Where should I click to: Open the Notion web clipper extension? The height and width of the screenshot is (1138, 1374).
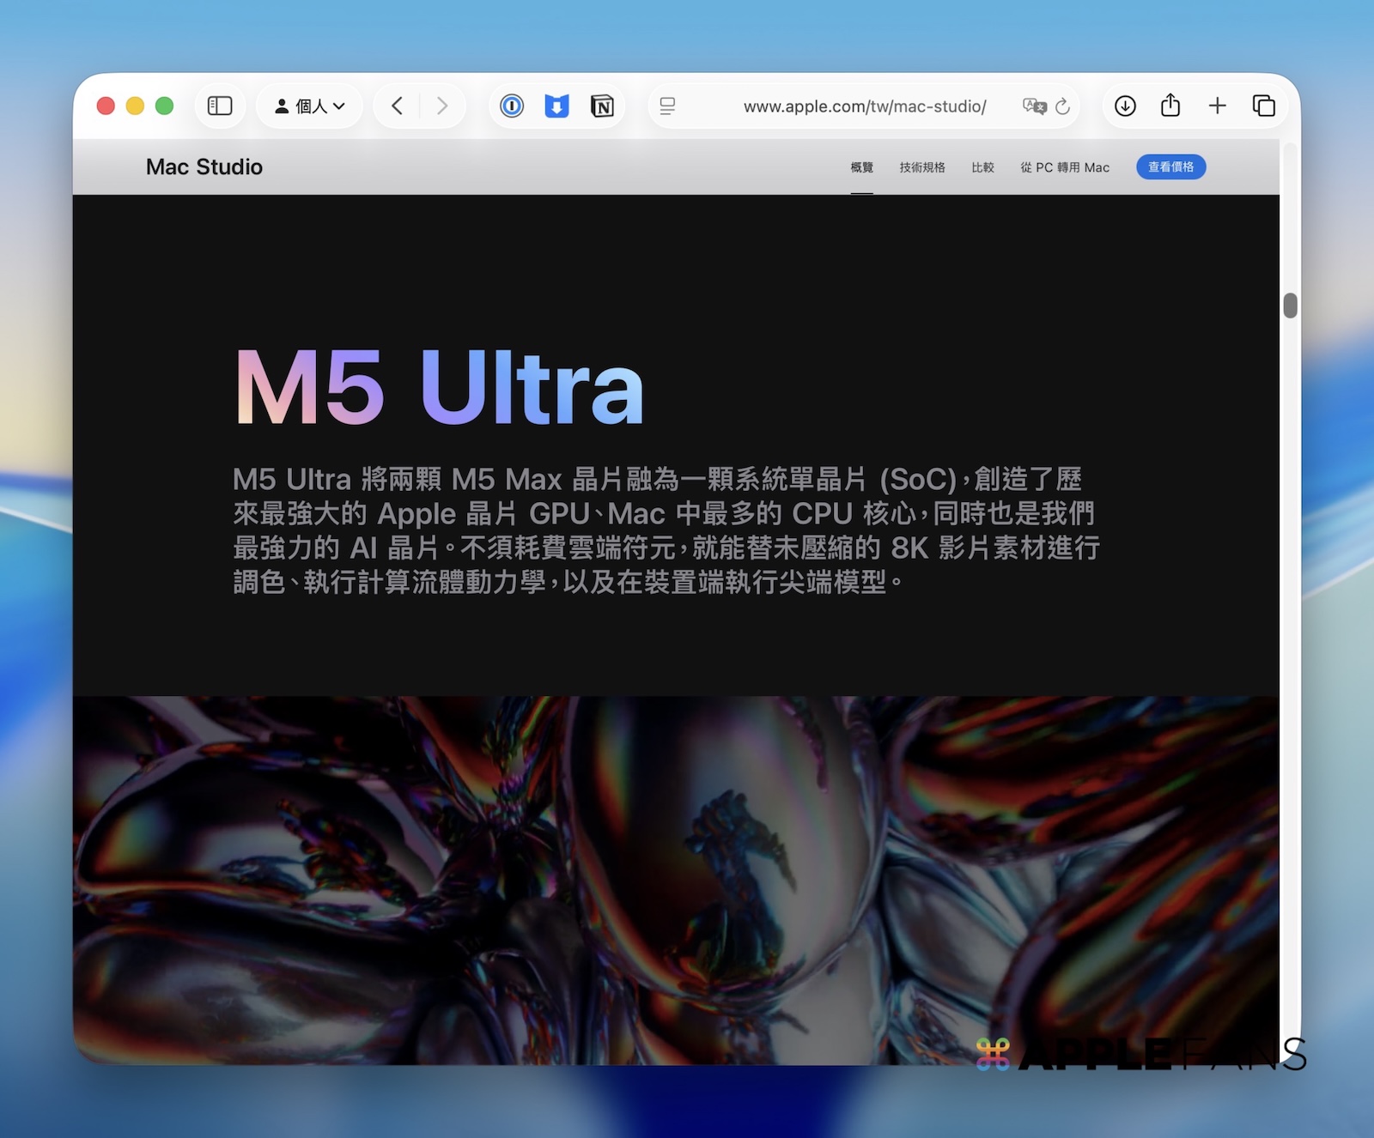pos(602,106)
